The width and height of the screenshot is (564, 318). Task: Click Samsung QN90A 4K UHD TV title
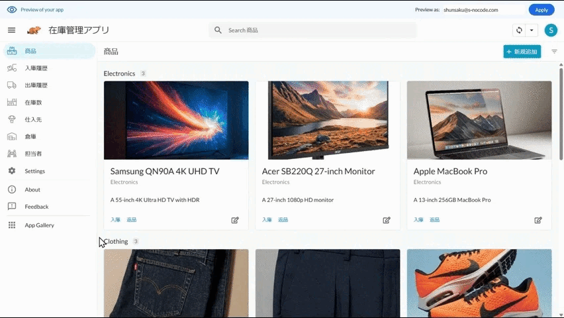[165, 172]
